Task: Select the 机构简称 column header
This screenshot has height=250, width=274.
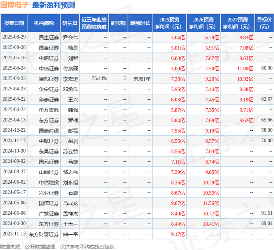Action: (44, 23)
